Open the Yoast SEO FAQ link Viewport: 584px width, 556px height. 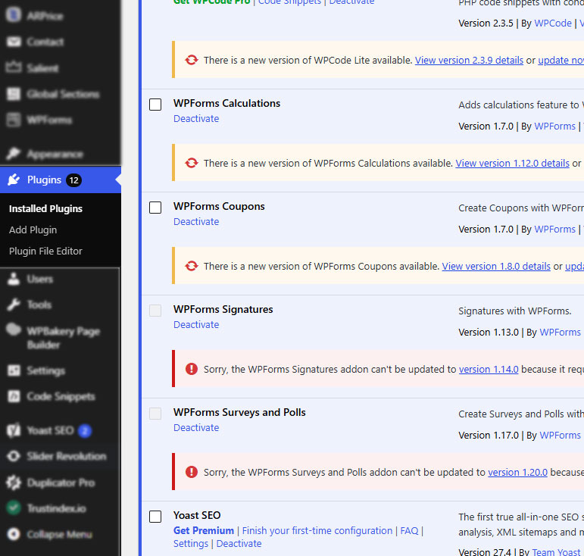click(x=409, y=531)
